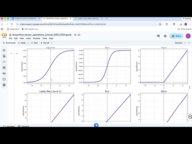This screenshot has height=144, width=192.
Task: Open a new browser tab
Action: (107, 19)
